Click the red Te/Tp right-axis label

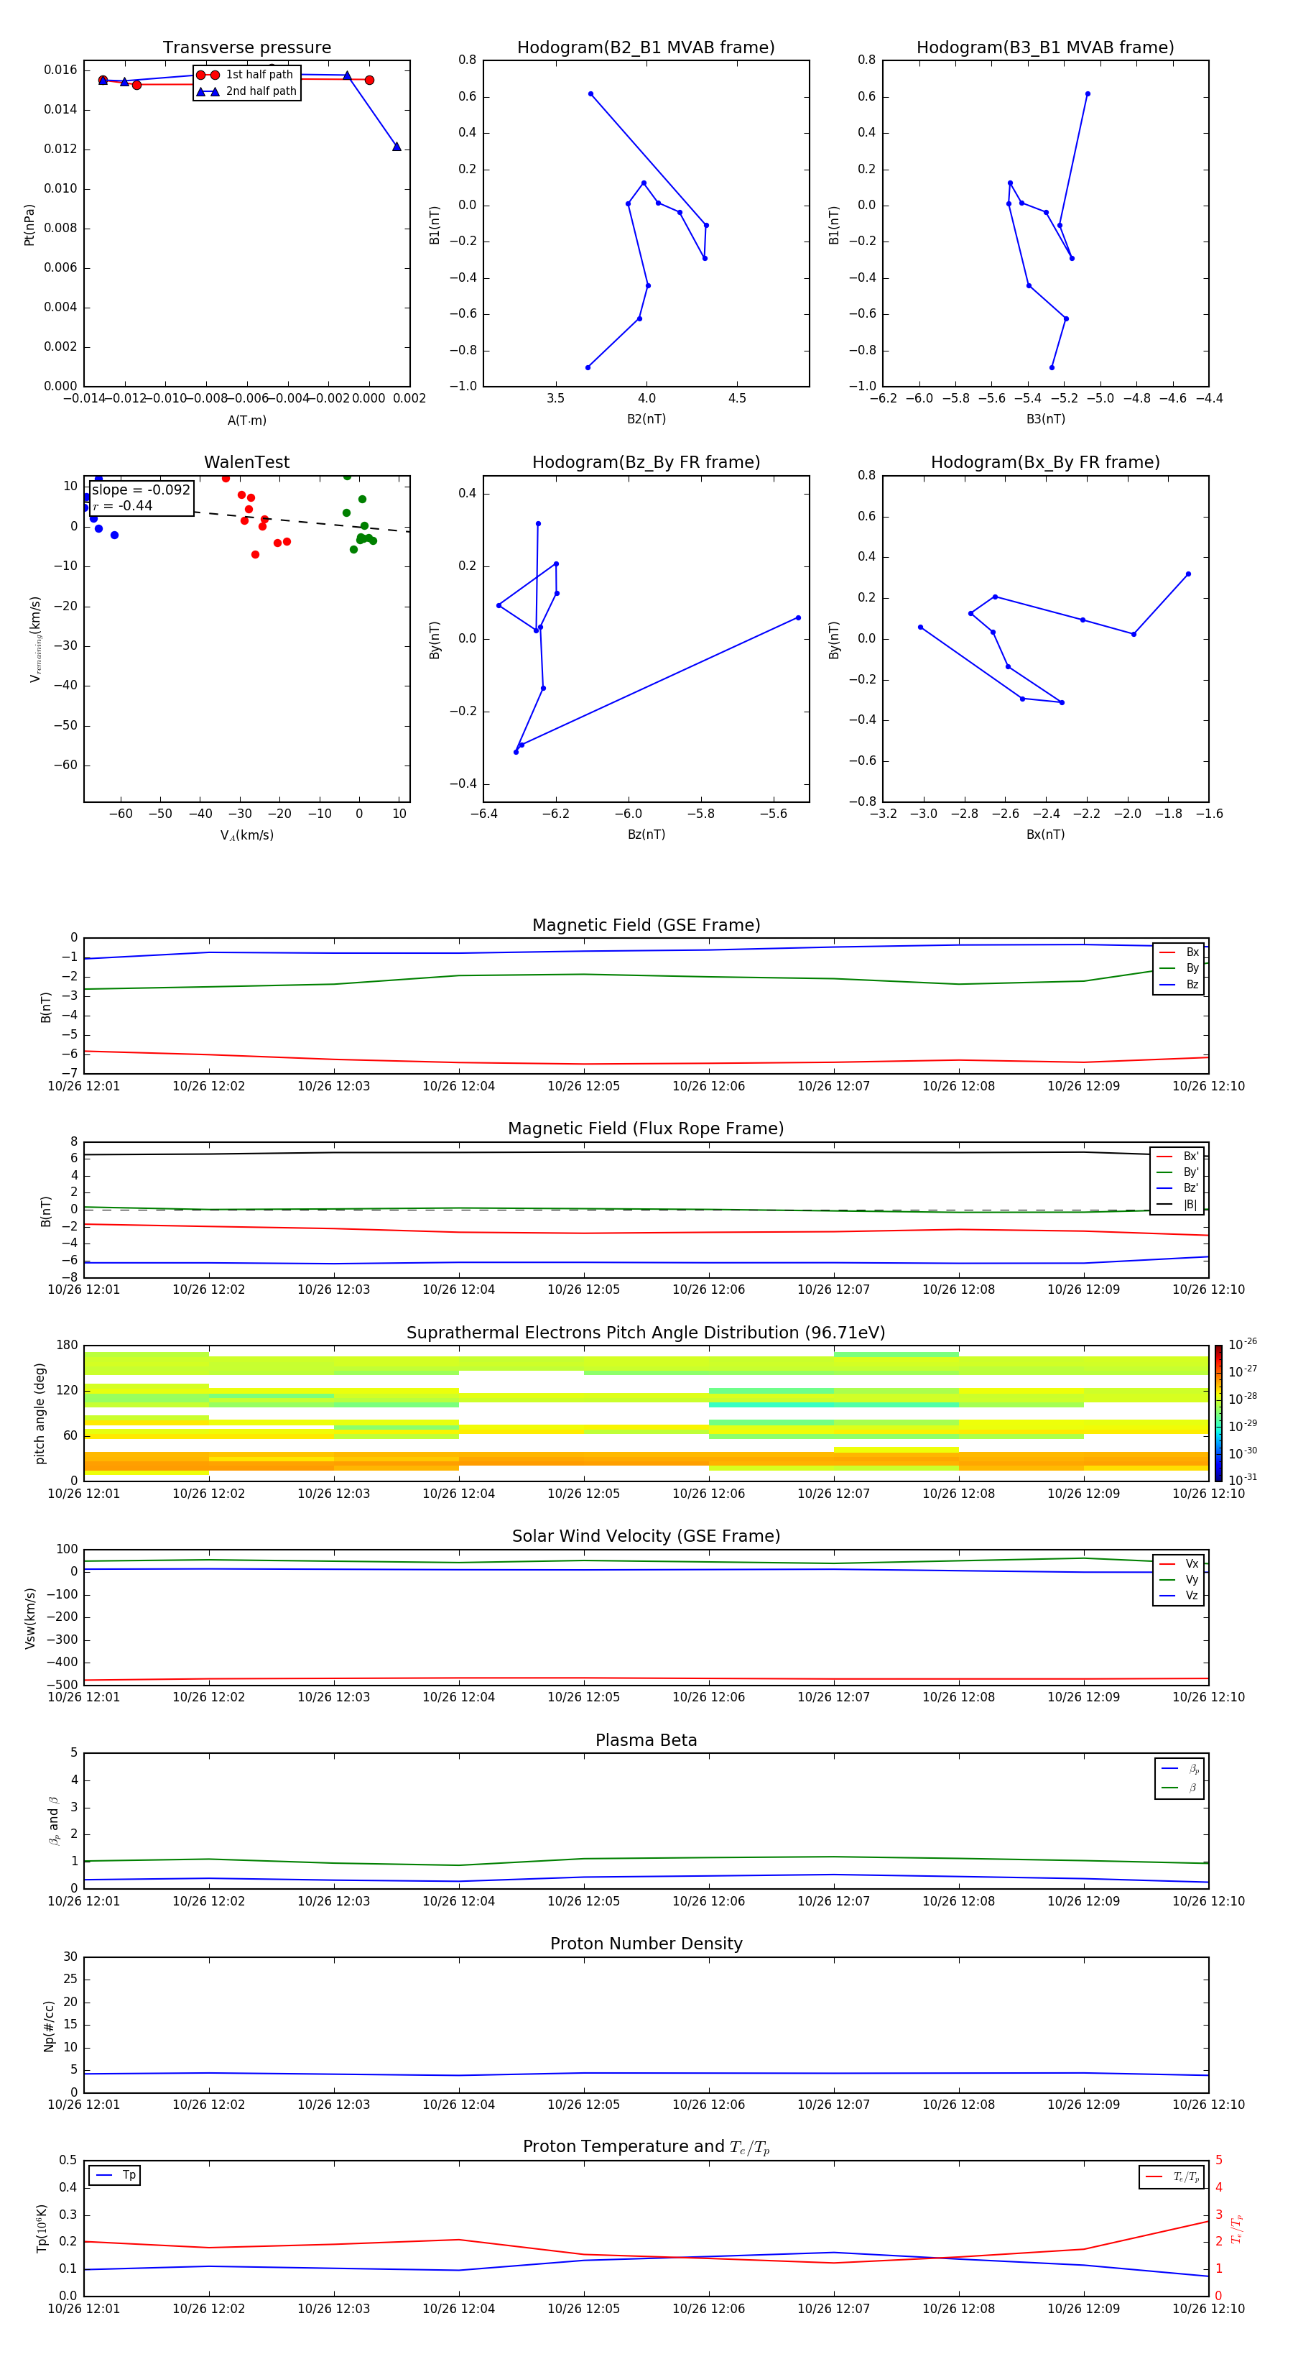(1237, 2228)
